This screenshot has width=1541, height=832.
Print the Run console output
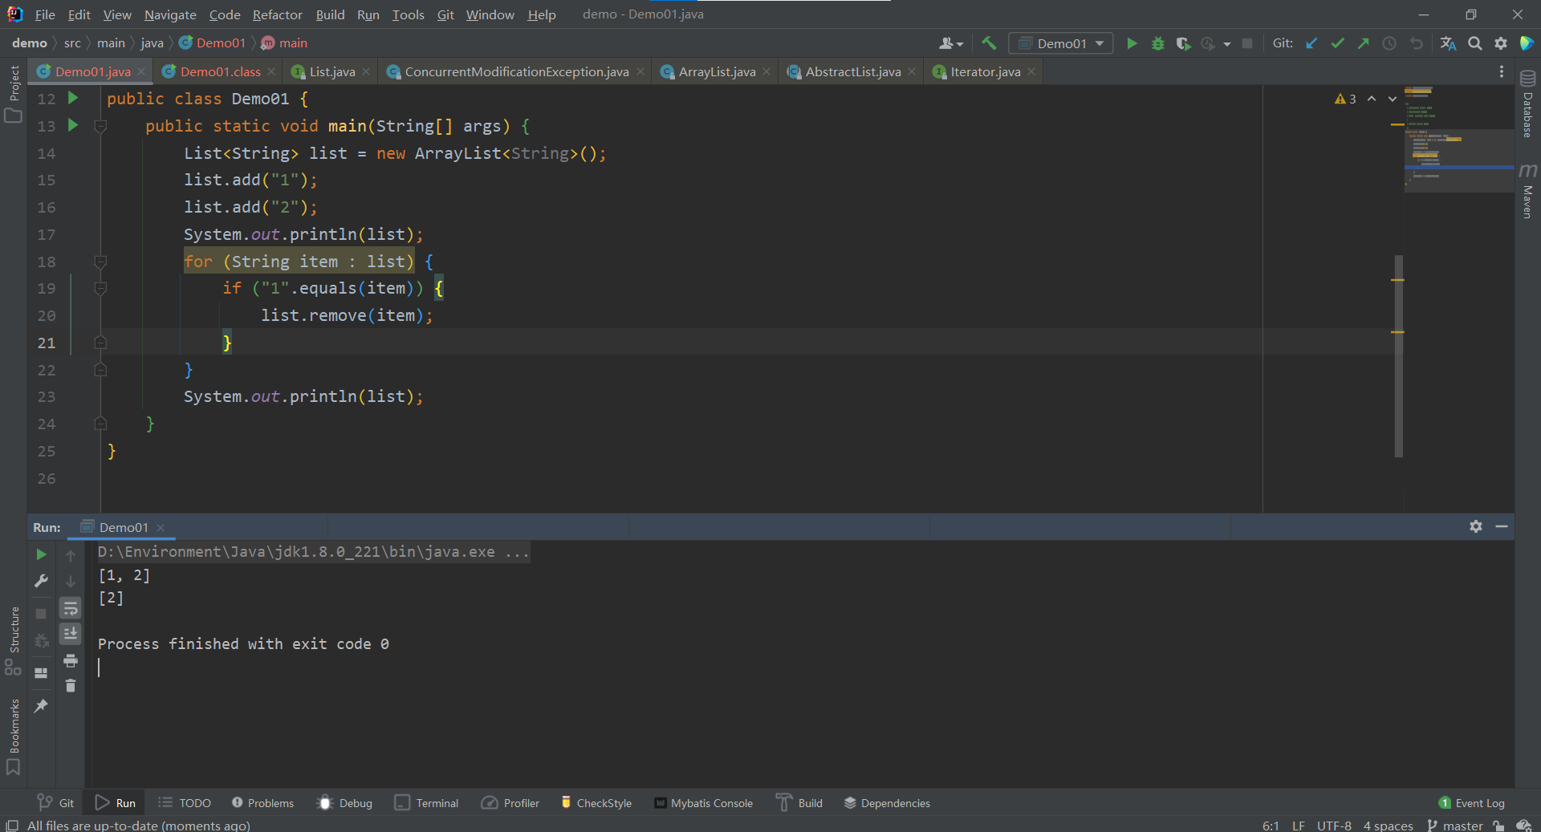click(x=71, y=660)
